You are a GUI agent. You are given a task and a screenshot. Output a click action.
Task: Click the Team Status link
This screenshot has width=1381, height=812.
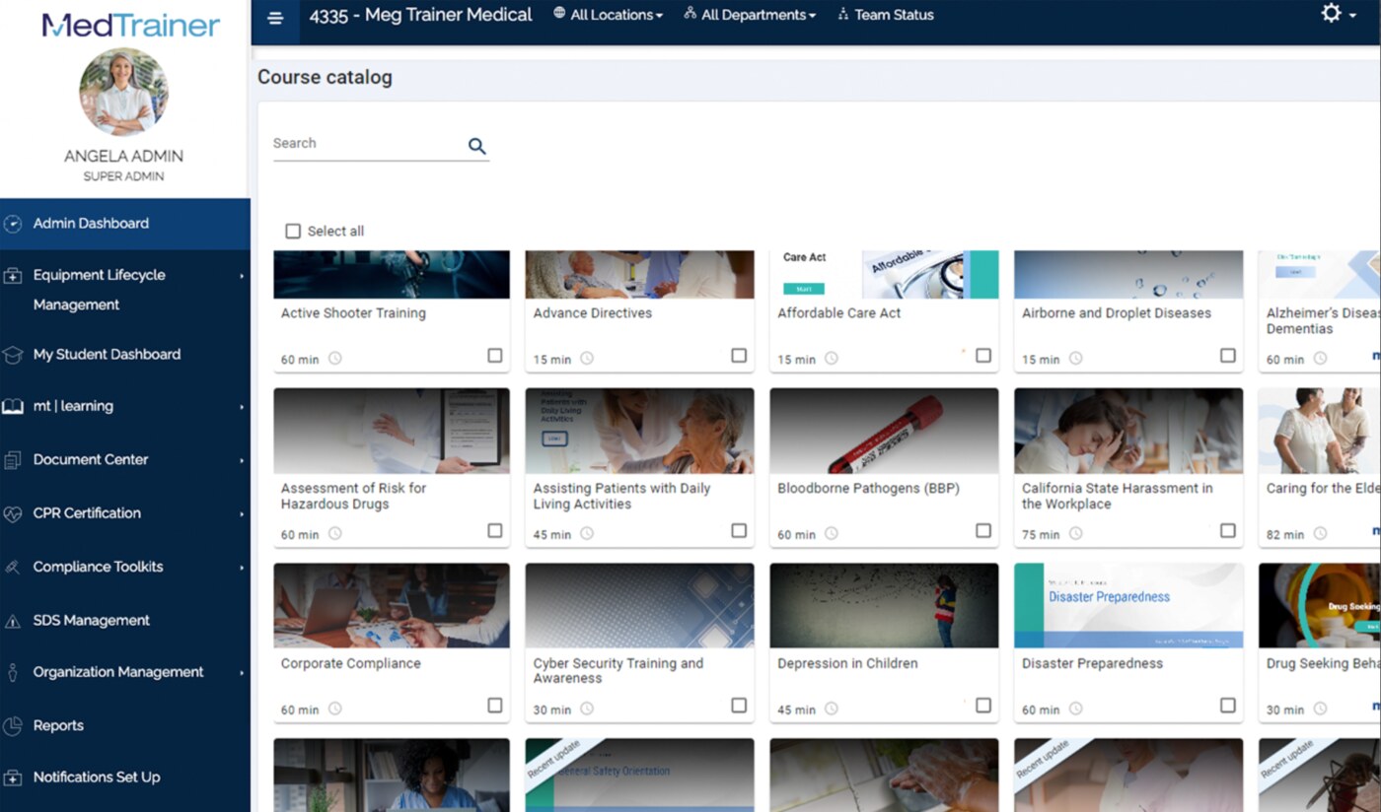pos(894,15)
